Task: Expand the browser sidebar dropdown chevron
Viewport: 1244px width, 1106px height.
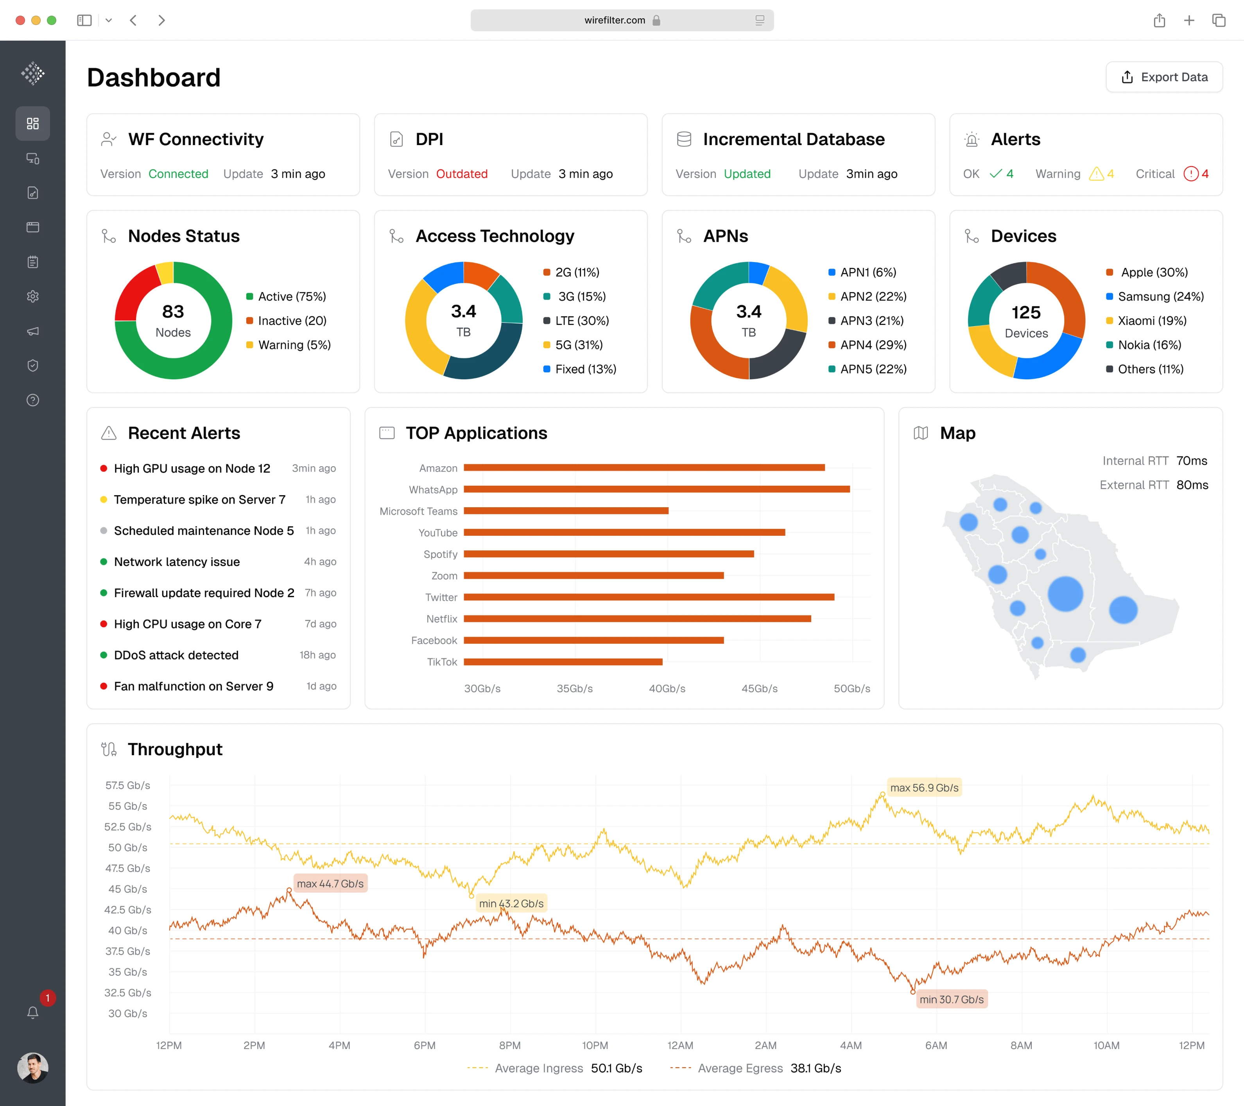Action: (x=108, y=20)
